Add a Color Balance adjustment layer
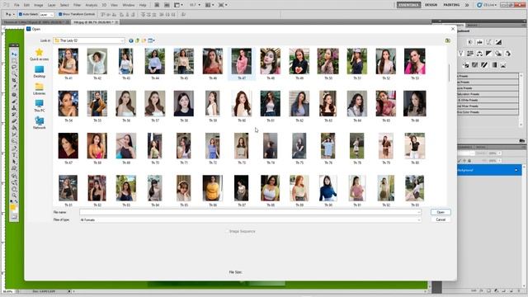Screen dimensions: 528x297 point(479,54)
